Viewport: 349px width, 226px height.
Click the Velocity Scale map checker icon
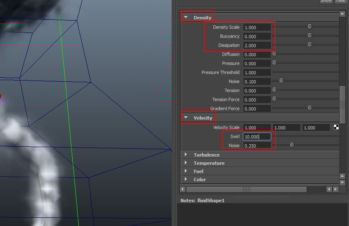[336, 127]
